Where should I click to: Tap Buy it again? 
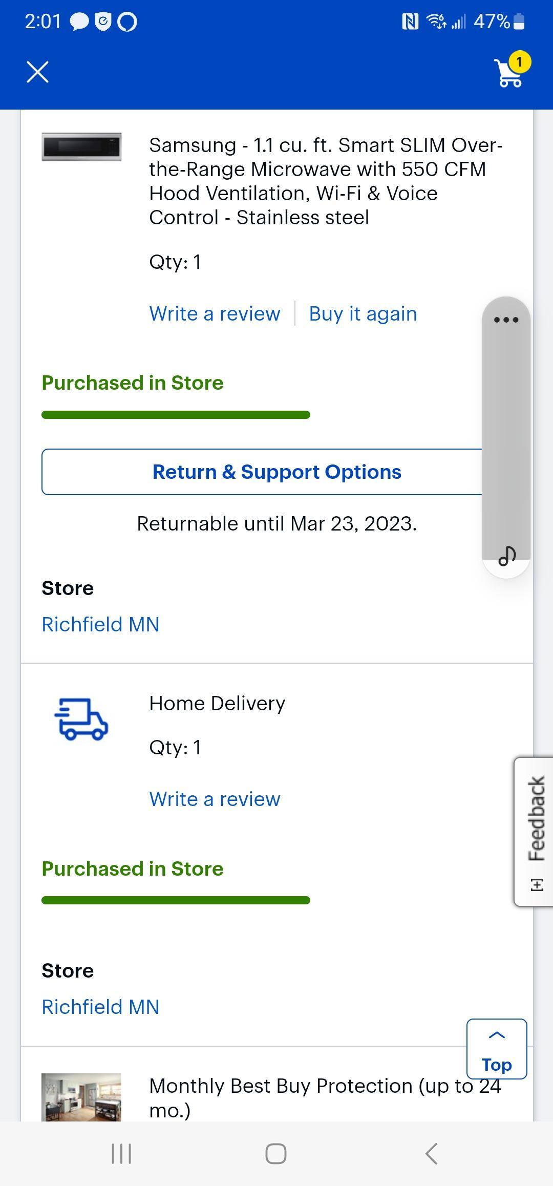pos(363,313)
